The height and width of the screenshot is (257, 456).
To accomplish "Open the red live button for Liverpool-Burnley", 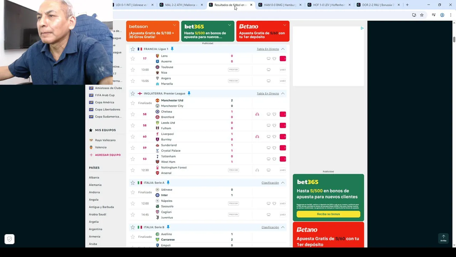I will pyautogui.click(x=283, y=137).
